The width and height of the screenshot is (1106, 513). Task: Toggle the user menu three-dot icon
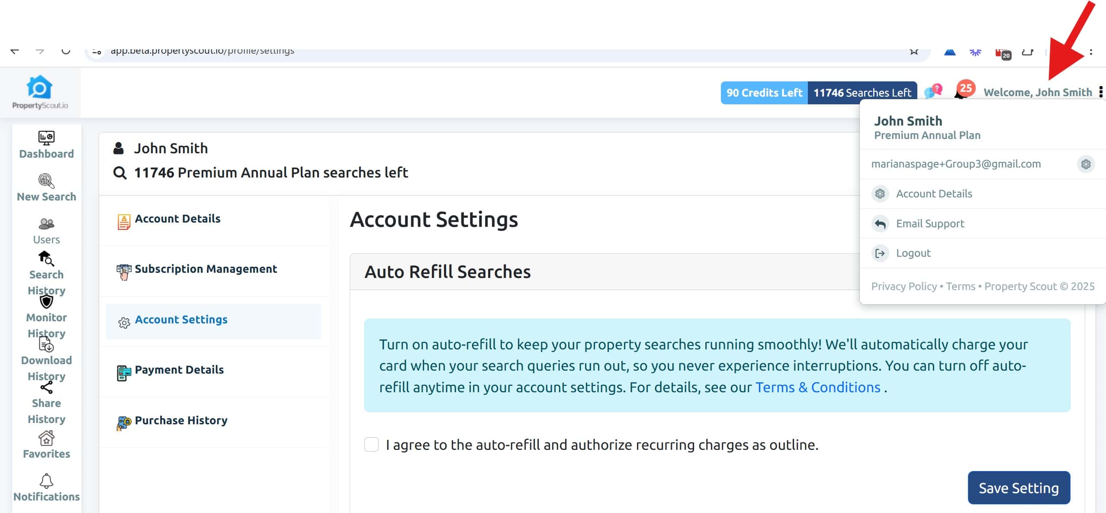1100,92
